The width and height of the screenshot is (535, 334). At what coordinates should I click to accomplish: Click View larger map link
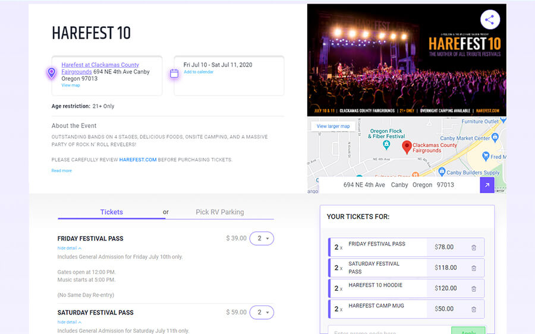333,126
